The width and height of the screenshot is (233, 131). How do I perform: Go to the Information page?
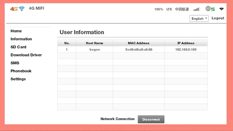coord(21,39)
